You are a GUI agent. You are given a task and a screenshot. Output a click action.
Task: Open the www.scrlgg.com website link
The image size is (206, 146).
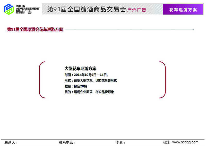(x=185, y=142)
